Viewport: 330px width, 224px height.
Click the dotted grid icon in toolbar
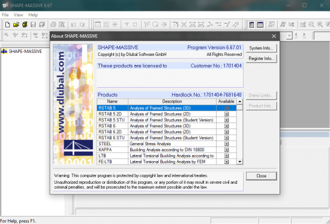pyautogui.click(x=106, y=25)
